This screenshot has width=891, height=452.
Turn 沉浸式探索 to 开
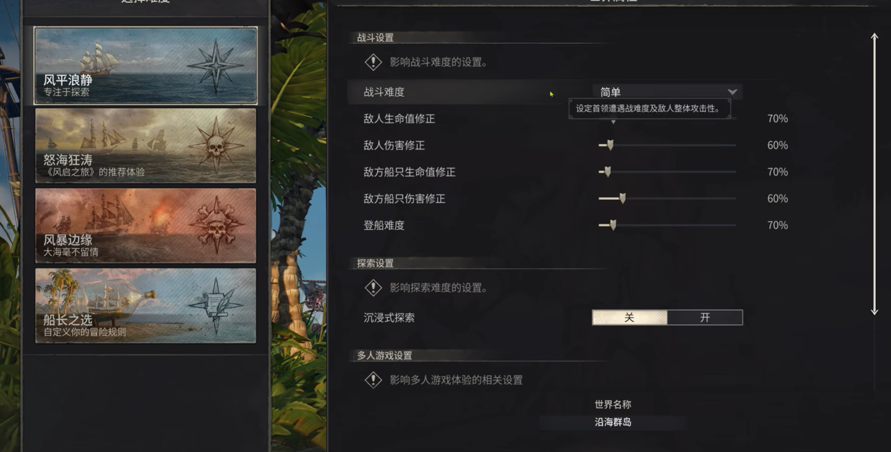[x=704, y=318]
